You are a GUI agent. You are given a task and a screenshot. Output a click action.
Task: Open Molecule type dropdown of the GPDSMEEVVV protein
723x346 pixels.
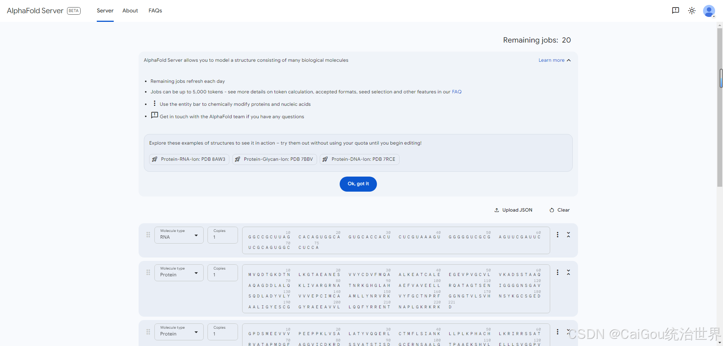tap(179, 332)
